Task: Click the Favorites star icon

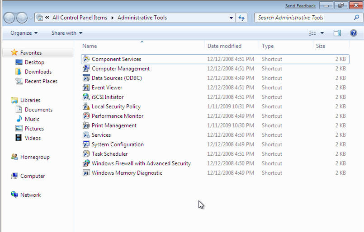Action: (x=14, y=52)
